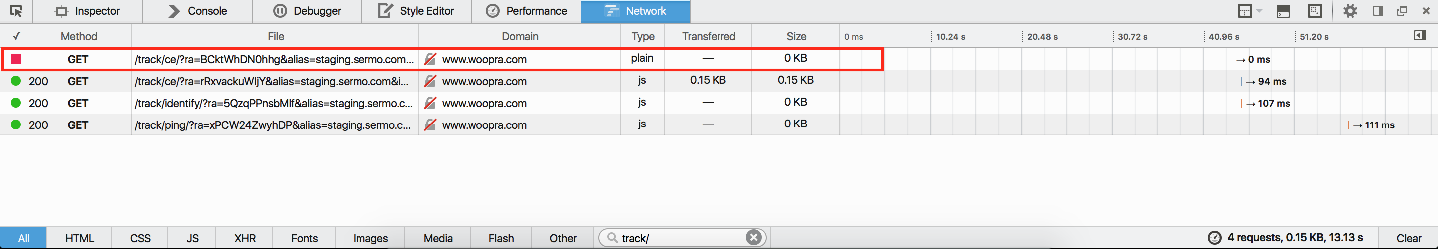Image resolution: width=1438 pixels, height=249 pixels.
Task: Click the Clear requests button
Action: 1408,238
